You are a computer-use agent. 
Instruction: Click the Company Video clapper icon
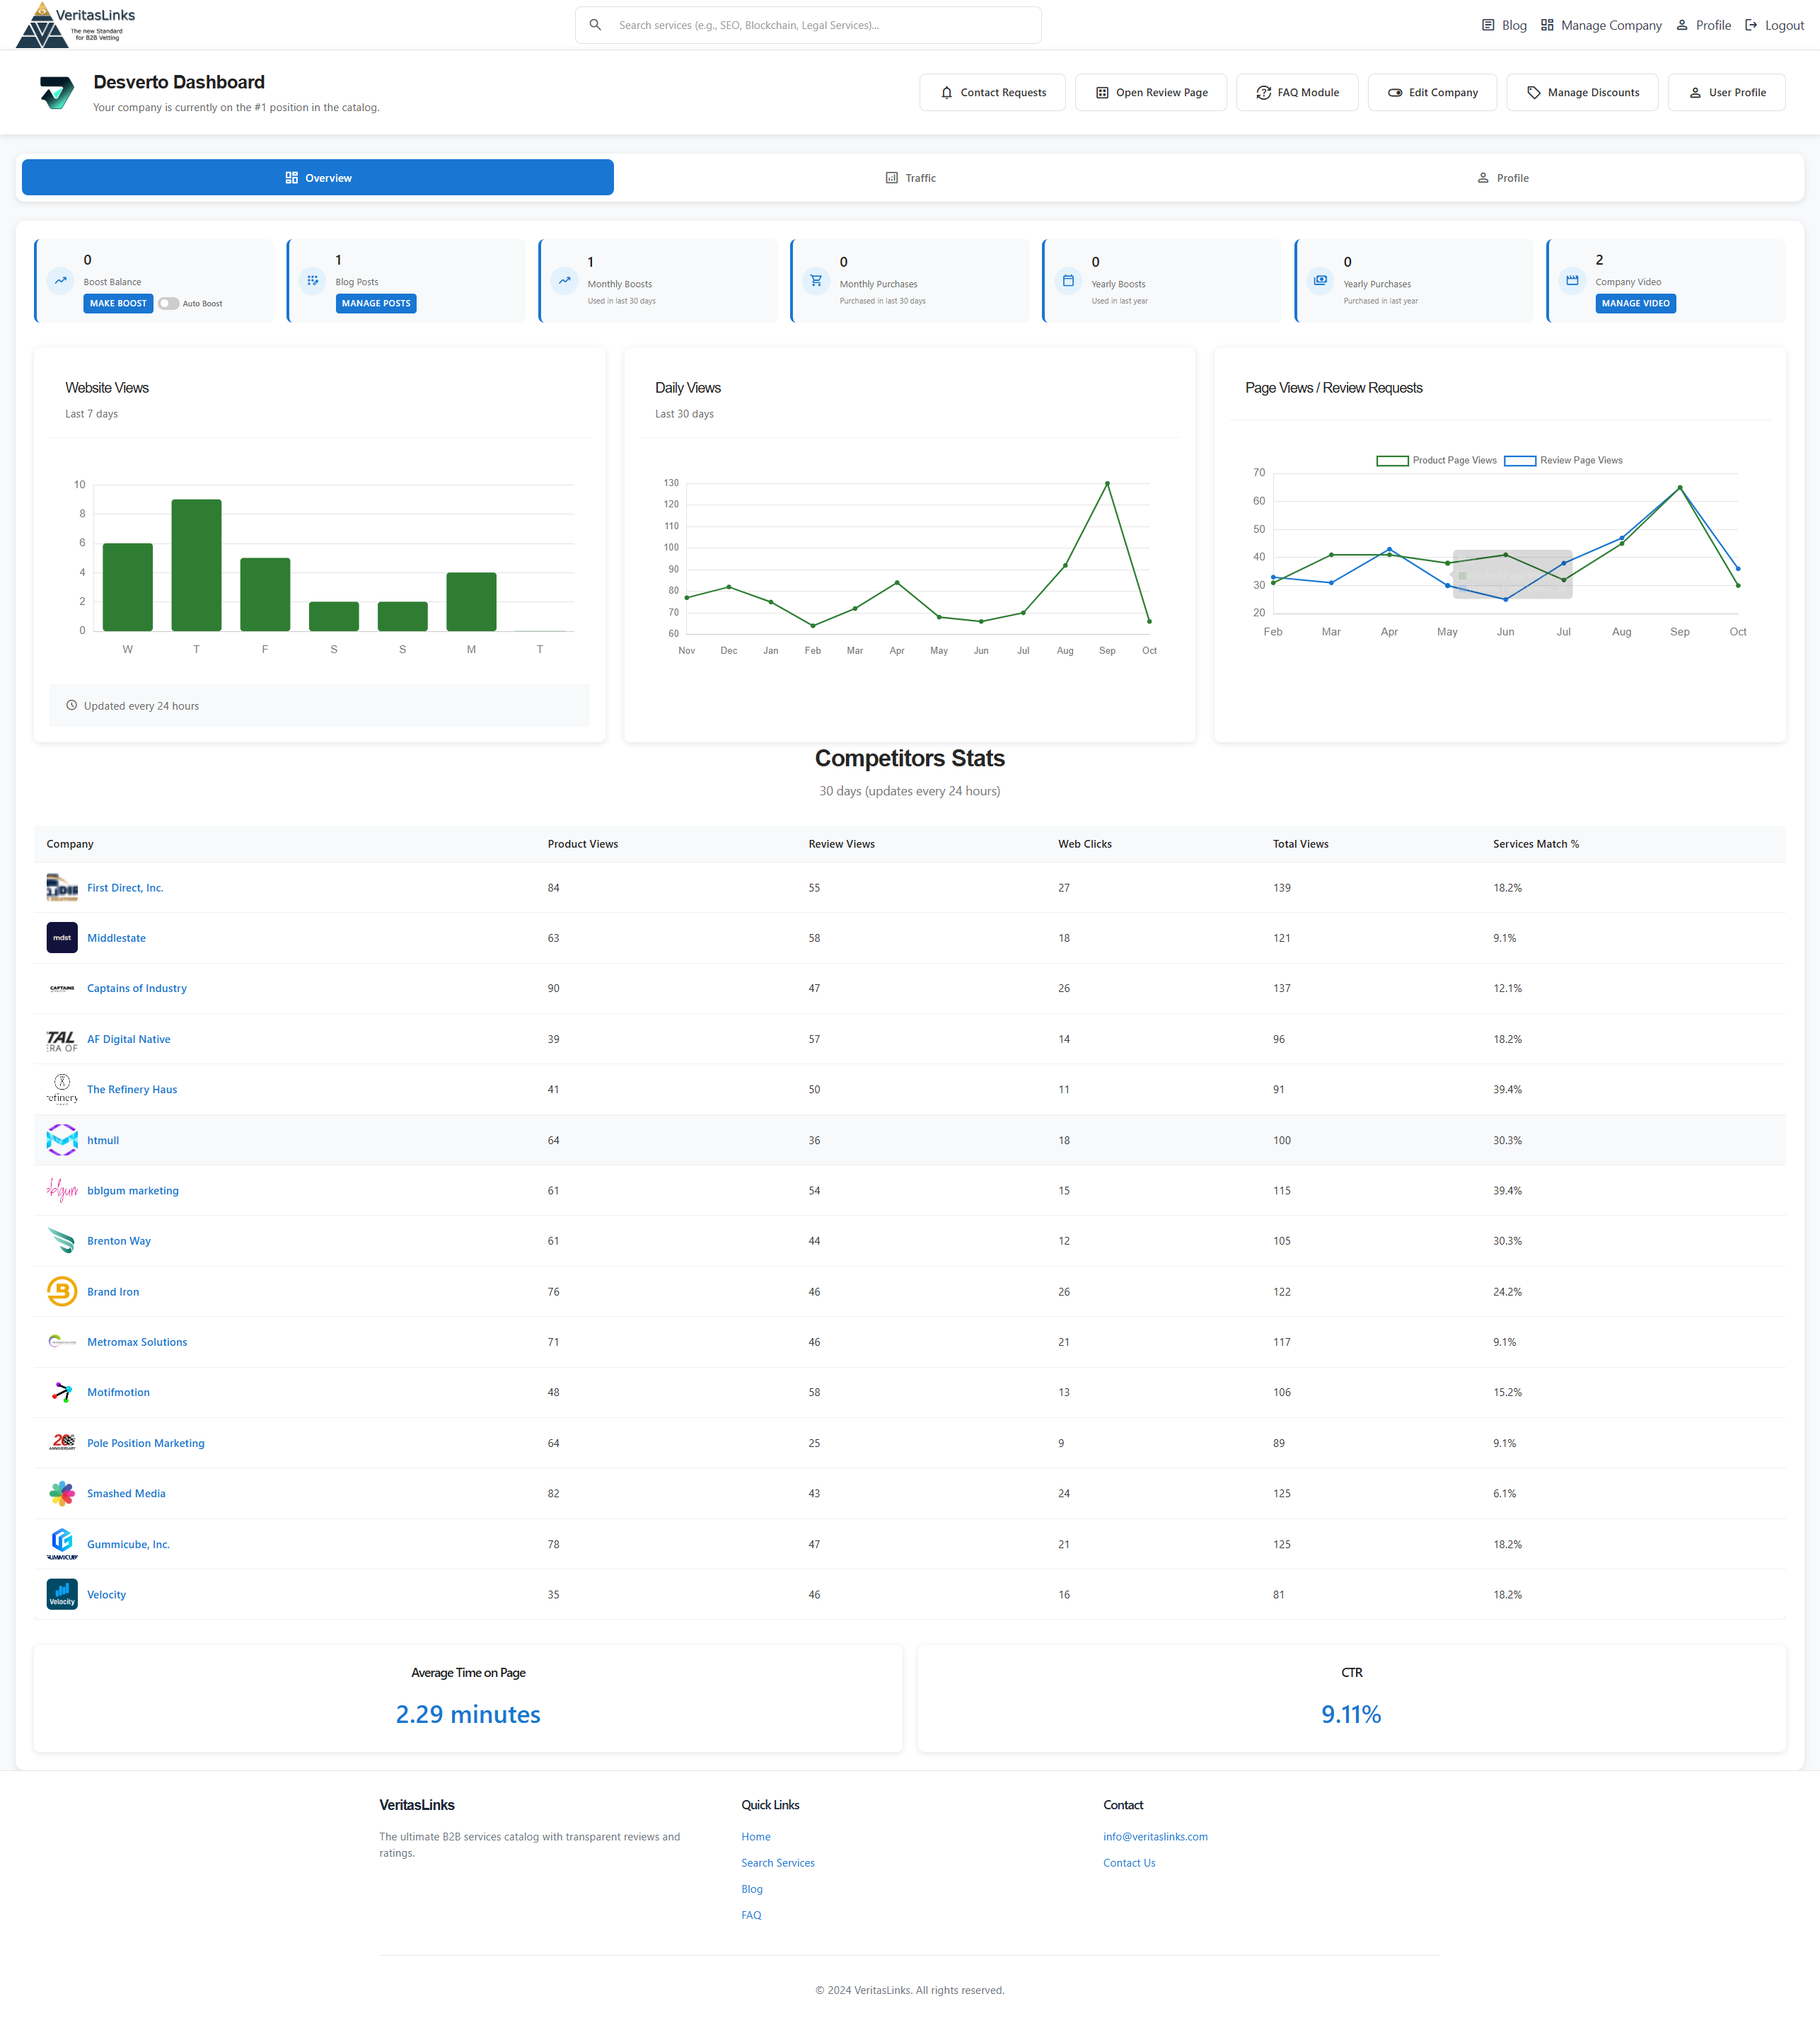click(1572, 281)
